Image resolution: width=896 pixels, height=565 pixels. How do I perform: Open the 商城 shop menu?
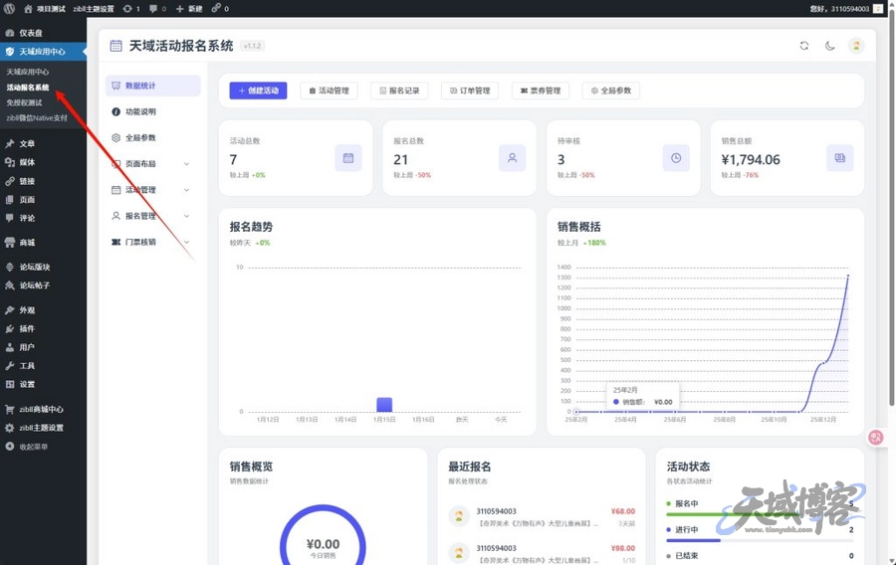tap(43, 243)
